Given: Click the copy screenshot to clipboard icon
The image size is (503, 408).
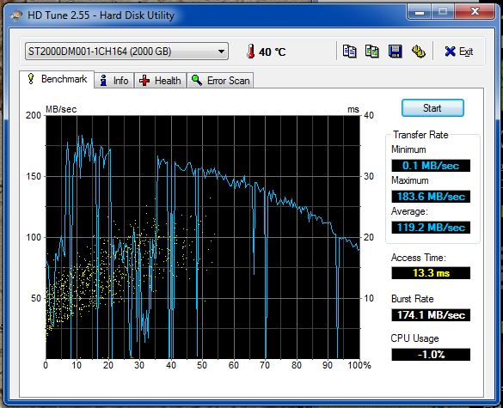Looking at the screenshot, I should [x=372, y=52].
